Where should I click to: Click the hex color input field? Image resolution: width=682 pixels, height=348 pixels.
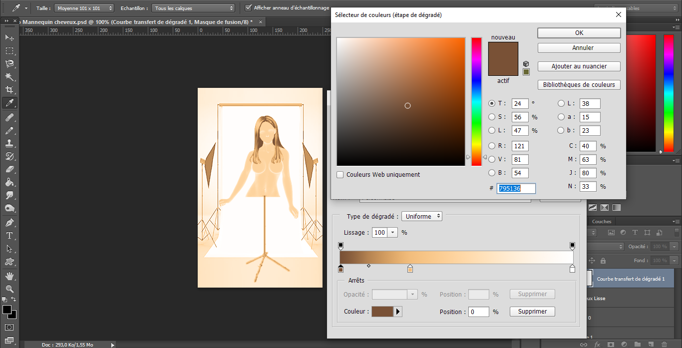coord(516,188)
